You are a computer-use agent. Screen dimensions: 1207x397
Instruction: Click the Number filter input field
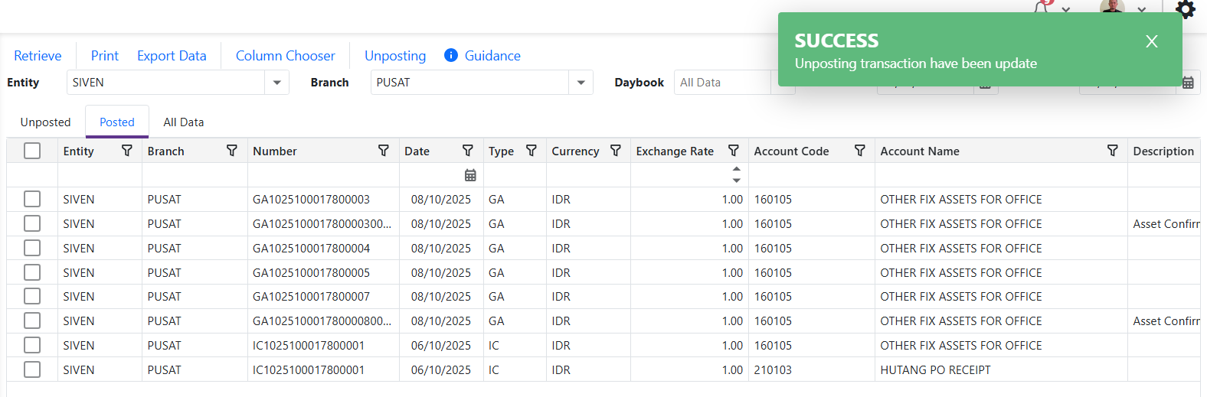click(323, 175)
